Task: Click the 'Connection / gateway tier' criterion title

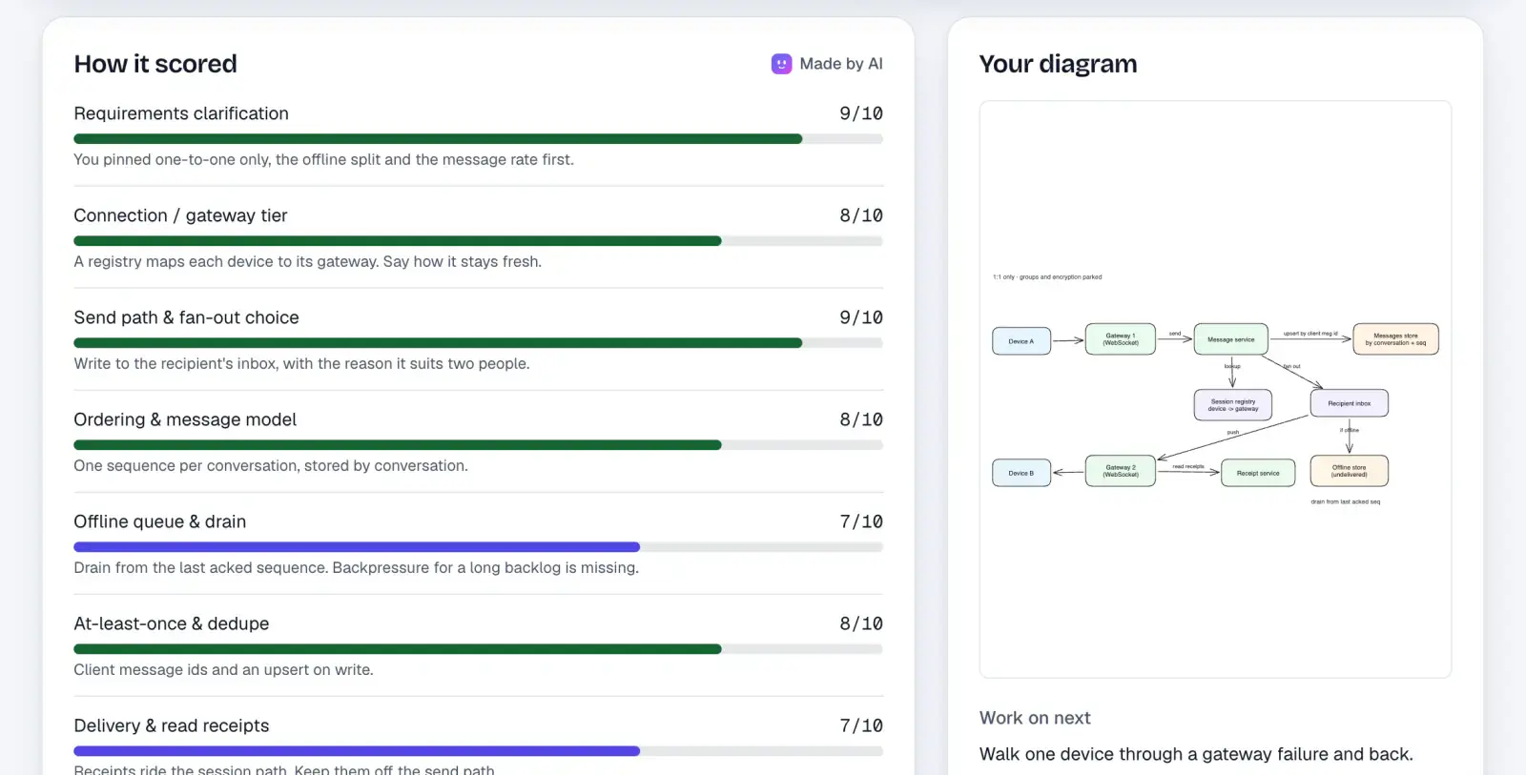Action: (x=180, y=215)
